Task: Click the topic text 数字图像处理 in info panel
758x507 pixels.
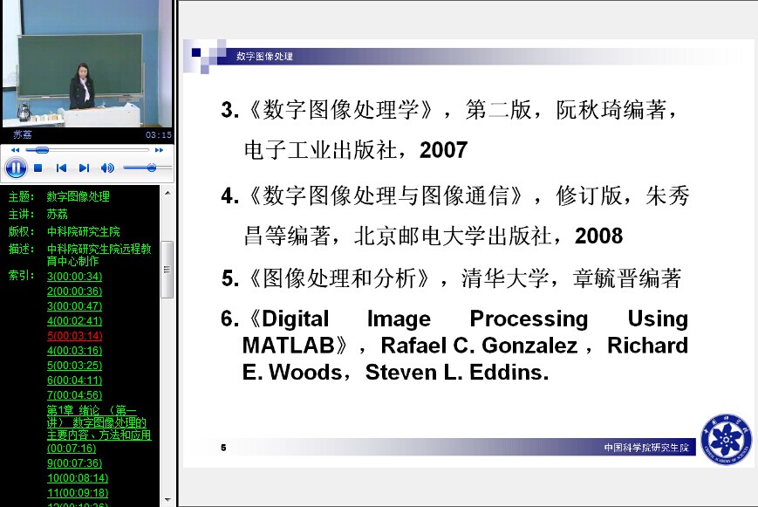Action: pyautogui.click(x=78, y=196)
